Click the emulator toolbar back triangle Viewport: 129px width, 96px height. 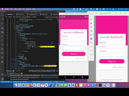(x=91, y=47)
